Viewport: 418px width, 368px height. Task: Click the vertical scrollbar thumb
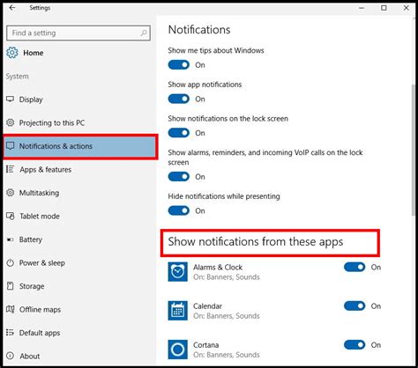[414, 151]
